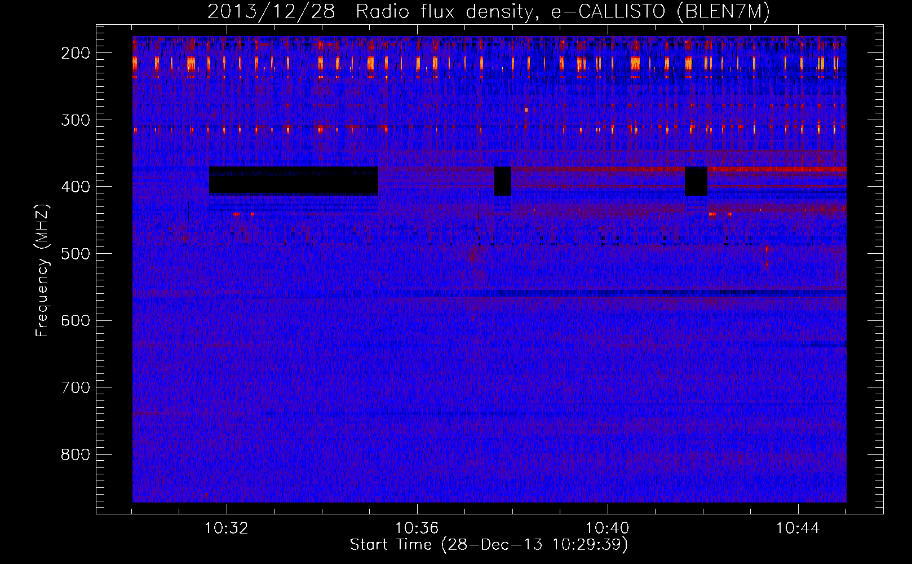Click the 10:44 time tick label
This screenshot has height=564, width=912.
point(798,528)
